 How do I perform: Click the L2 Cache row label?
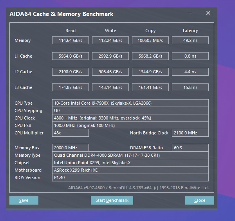point(23,72)
